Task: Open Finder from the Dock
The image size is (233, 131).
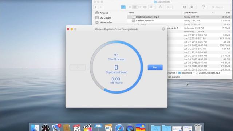Action: 35,128
